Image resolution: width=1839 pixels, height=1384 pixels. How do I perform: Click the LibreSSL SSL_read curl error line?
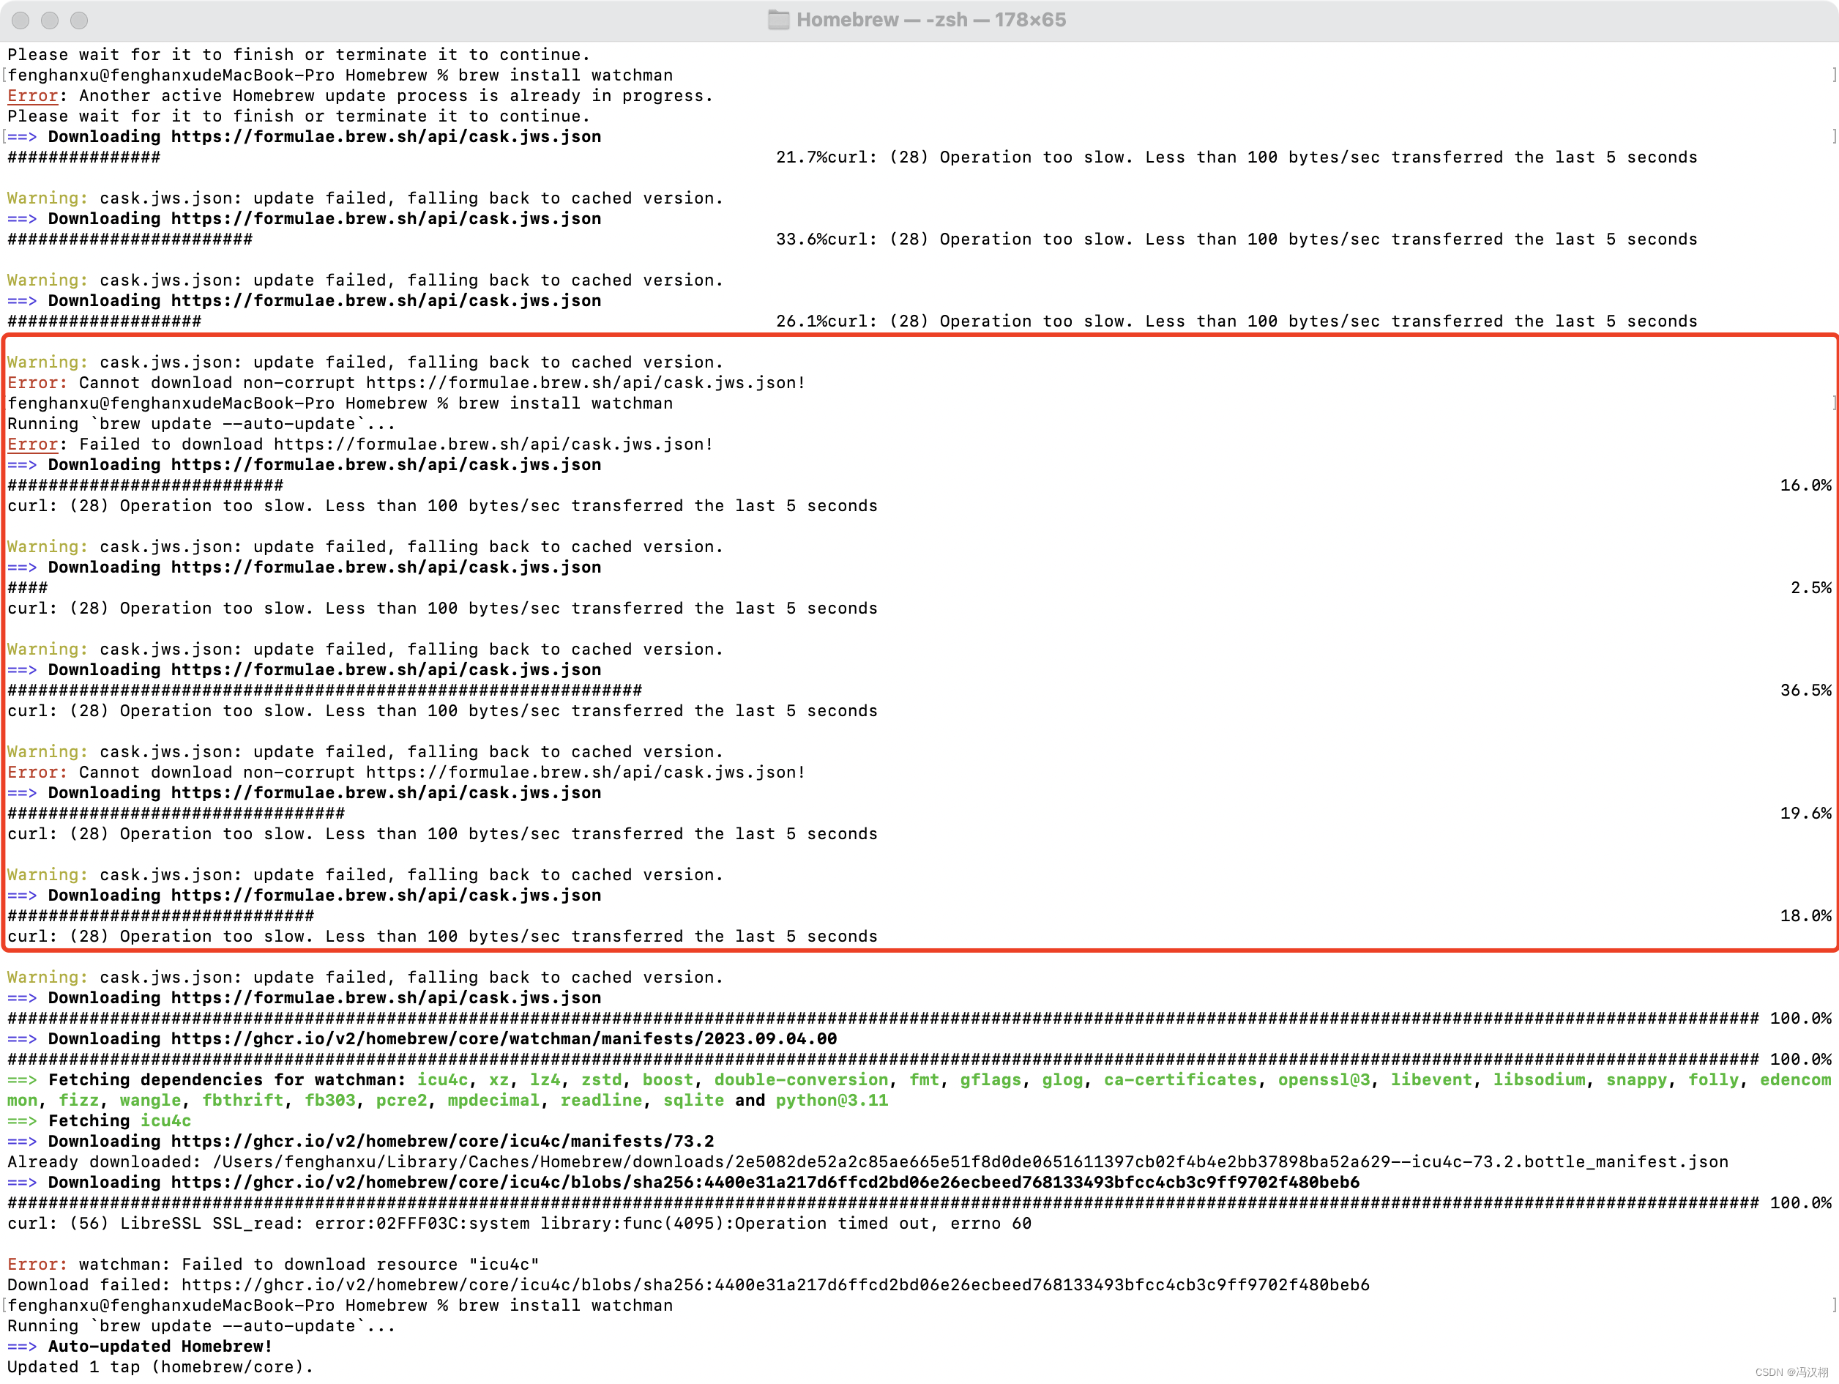click(519, 1224)
